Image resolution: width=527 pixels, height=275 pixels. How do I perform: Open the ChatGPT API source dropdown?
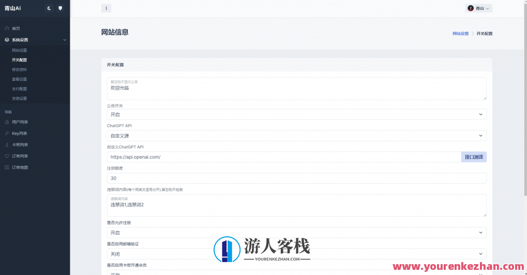pos(296,136)
